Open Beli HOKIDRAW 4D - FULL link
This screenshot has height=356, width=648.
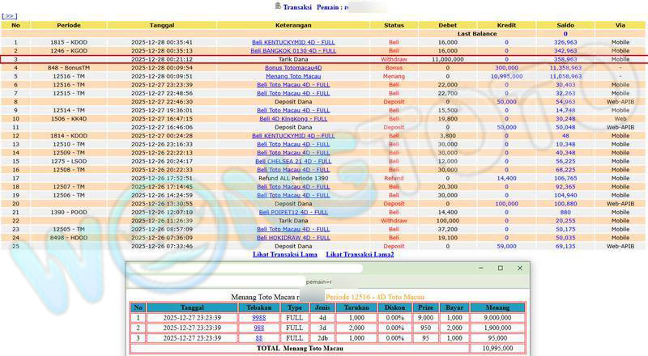click(293, 238)
